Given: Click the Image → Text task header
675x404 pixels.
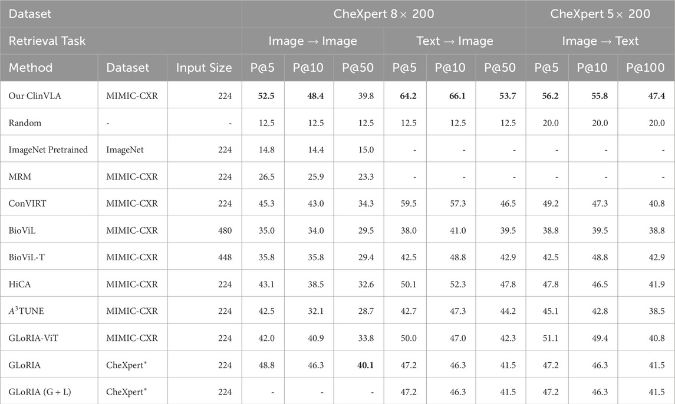Looking at the screenshot, I should pos(600,41).
